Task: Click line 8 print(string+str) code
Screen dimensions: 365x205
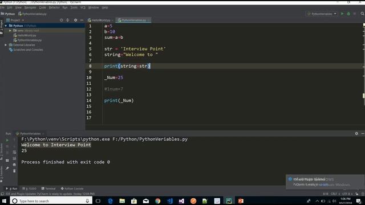Action: [127, 66]
